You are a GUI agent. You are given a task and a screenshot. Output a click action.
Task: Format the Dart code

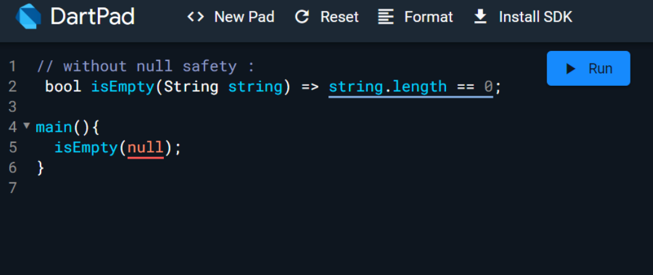415,17
